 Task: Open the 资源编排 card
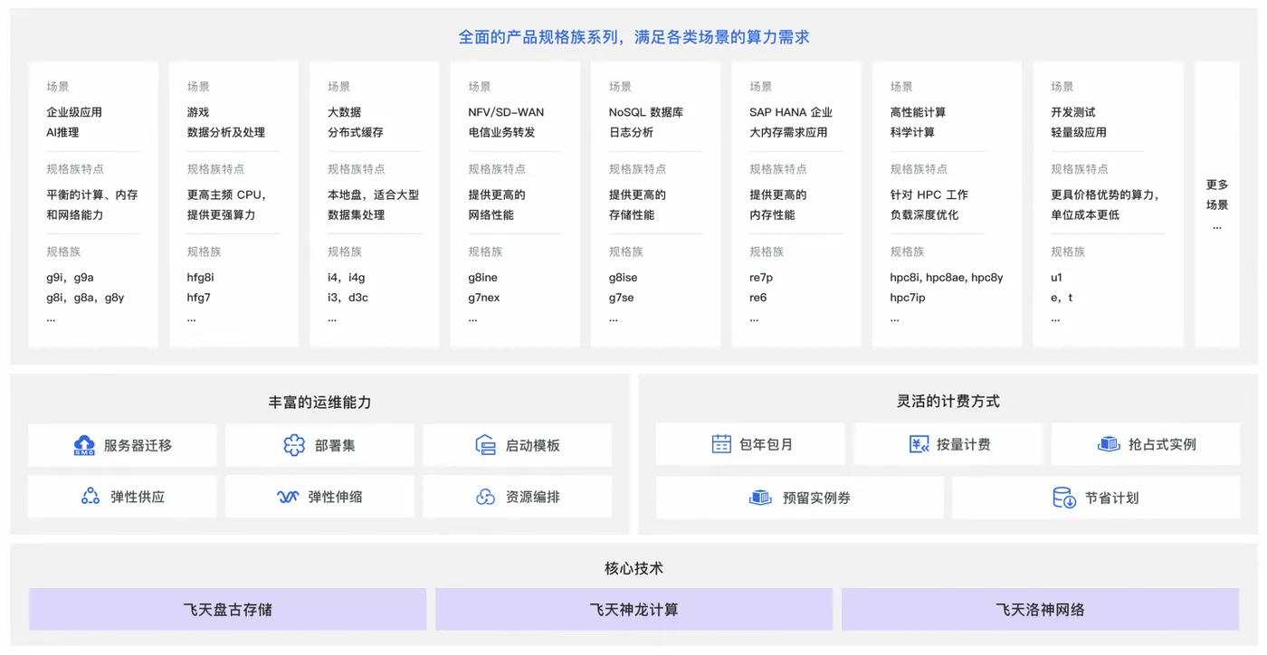(x=518, y=497)
